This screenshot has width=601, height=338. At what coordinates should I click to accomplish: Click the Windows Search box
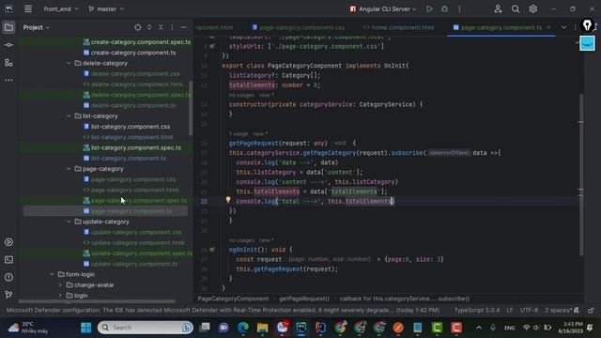145,328
